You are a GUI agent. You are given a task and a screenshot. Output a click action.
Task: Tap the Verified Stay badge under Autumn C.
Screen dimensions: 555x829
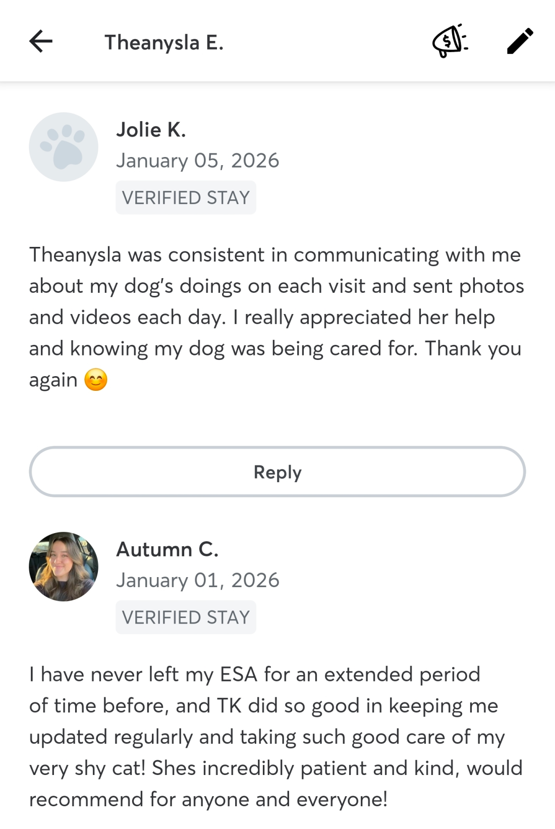pyautogui.click(x=186, y=617)
